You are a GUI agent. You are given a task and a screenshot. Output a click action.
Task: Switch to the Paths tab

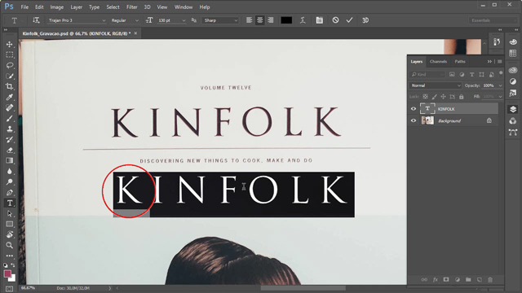click(460, 62)
